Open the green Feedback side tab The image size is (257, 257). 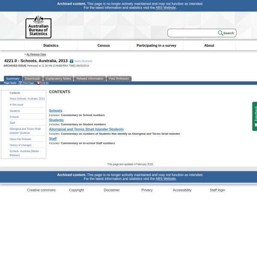pos(254,116)
